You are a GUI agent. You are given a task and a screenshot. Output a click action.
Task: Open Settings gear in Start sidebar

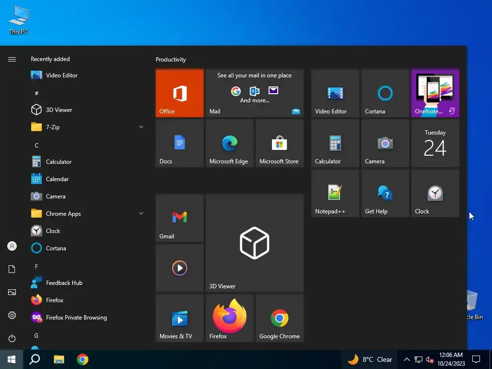(x=12, y=315)
